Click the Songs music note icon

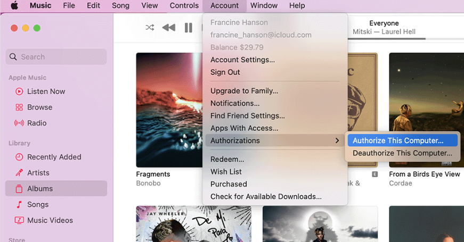click(19, 204)
